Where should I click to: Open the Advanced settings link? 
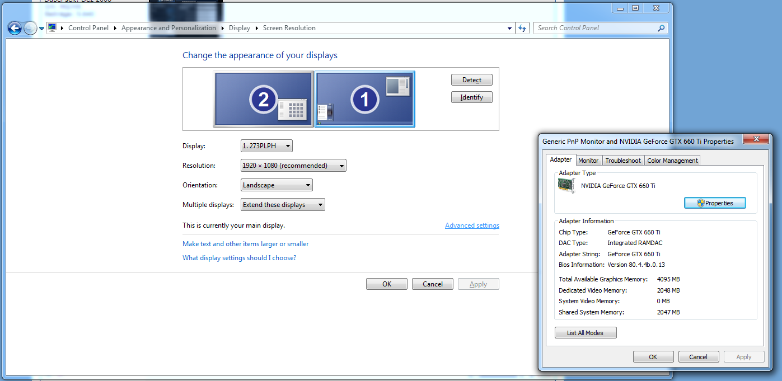click(x=472, y=225)
